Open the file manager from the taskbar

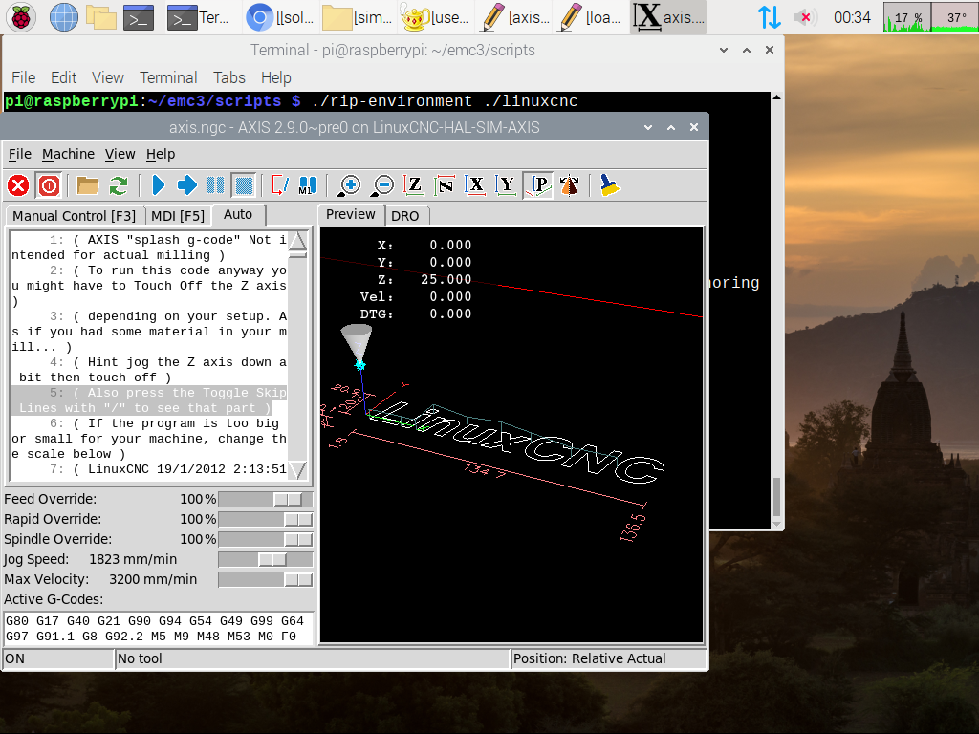tap(101, 17)
